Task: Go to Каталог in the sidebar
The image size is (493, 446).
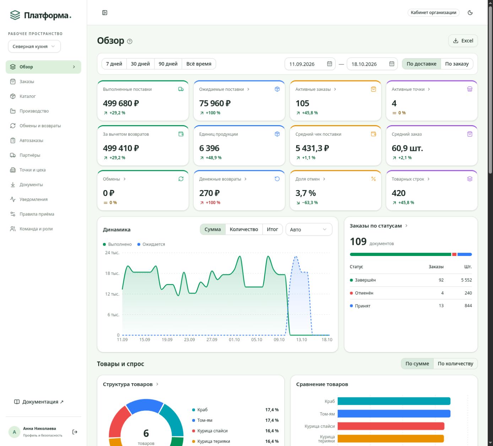Action: coord(43,96)
